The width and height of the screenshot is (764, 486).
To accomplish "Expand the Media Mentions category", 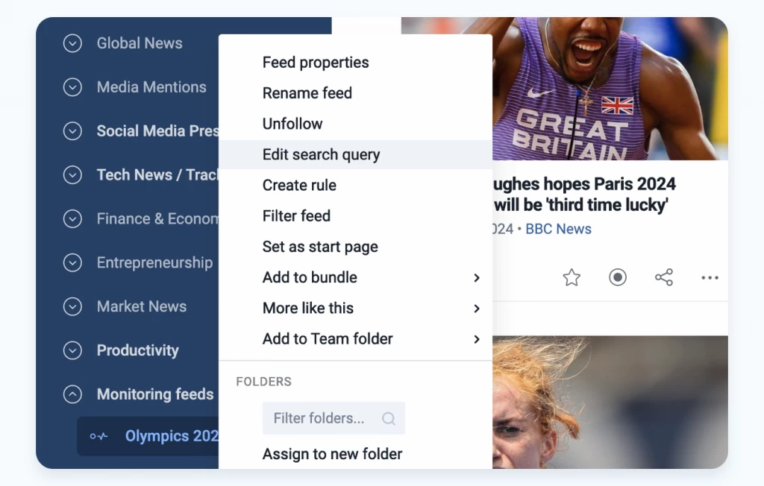I will click(72, 87).
